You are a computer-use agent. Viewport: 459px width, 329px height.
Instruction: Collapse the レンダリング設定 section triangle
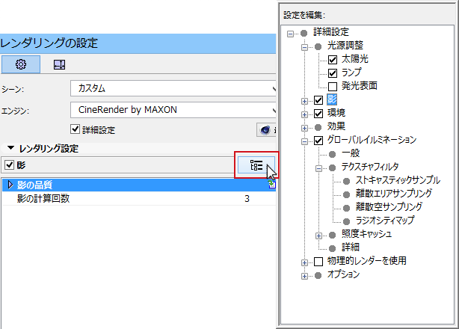pos(10,148)
